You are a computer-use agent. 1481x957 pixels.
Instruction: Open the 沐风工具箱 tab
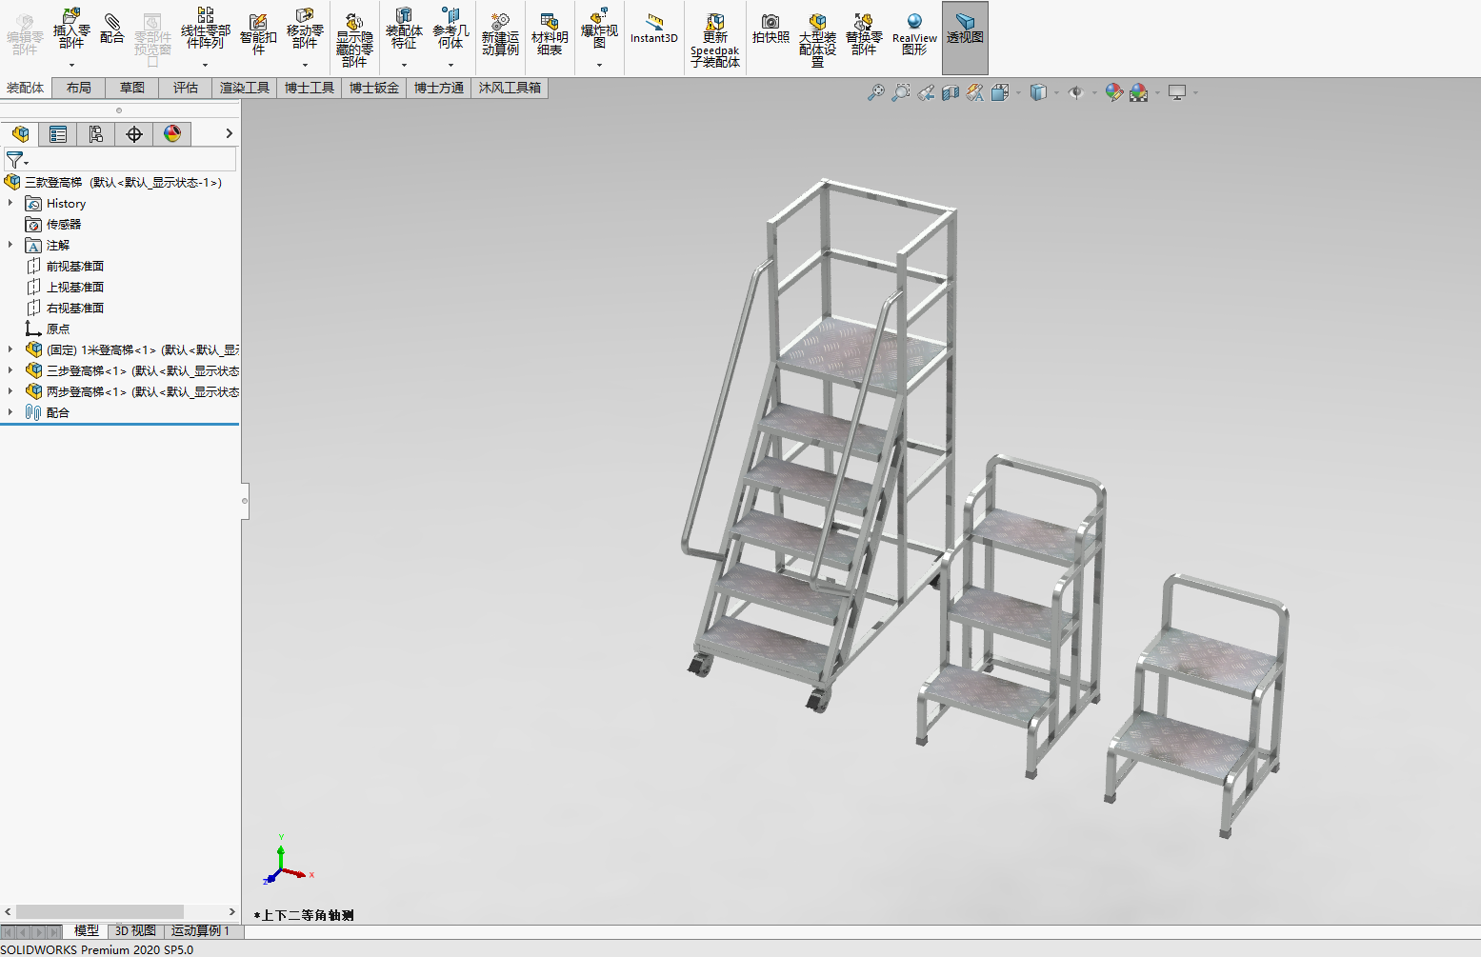coord(510,88)
